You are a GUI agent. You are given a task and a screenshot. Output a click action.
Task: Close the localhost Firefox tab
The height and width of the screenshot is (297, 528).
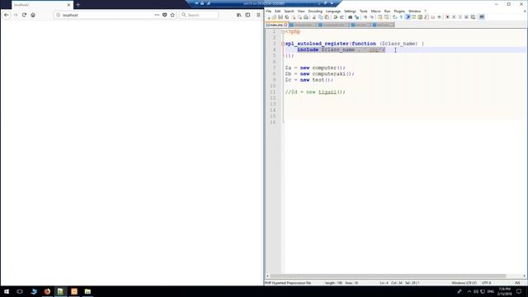pos(68,5)
